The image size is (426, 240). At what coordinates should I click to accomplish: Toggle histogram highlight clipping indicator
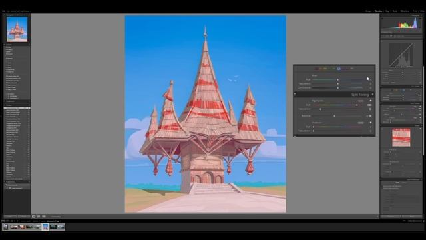[420, 19]
